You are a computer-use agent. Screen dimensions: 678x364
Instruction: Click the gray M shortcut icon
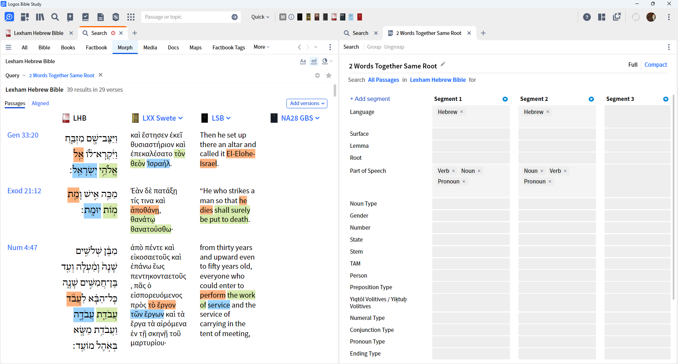click(x=282, y=17)
